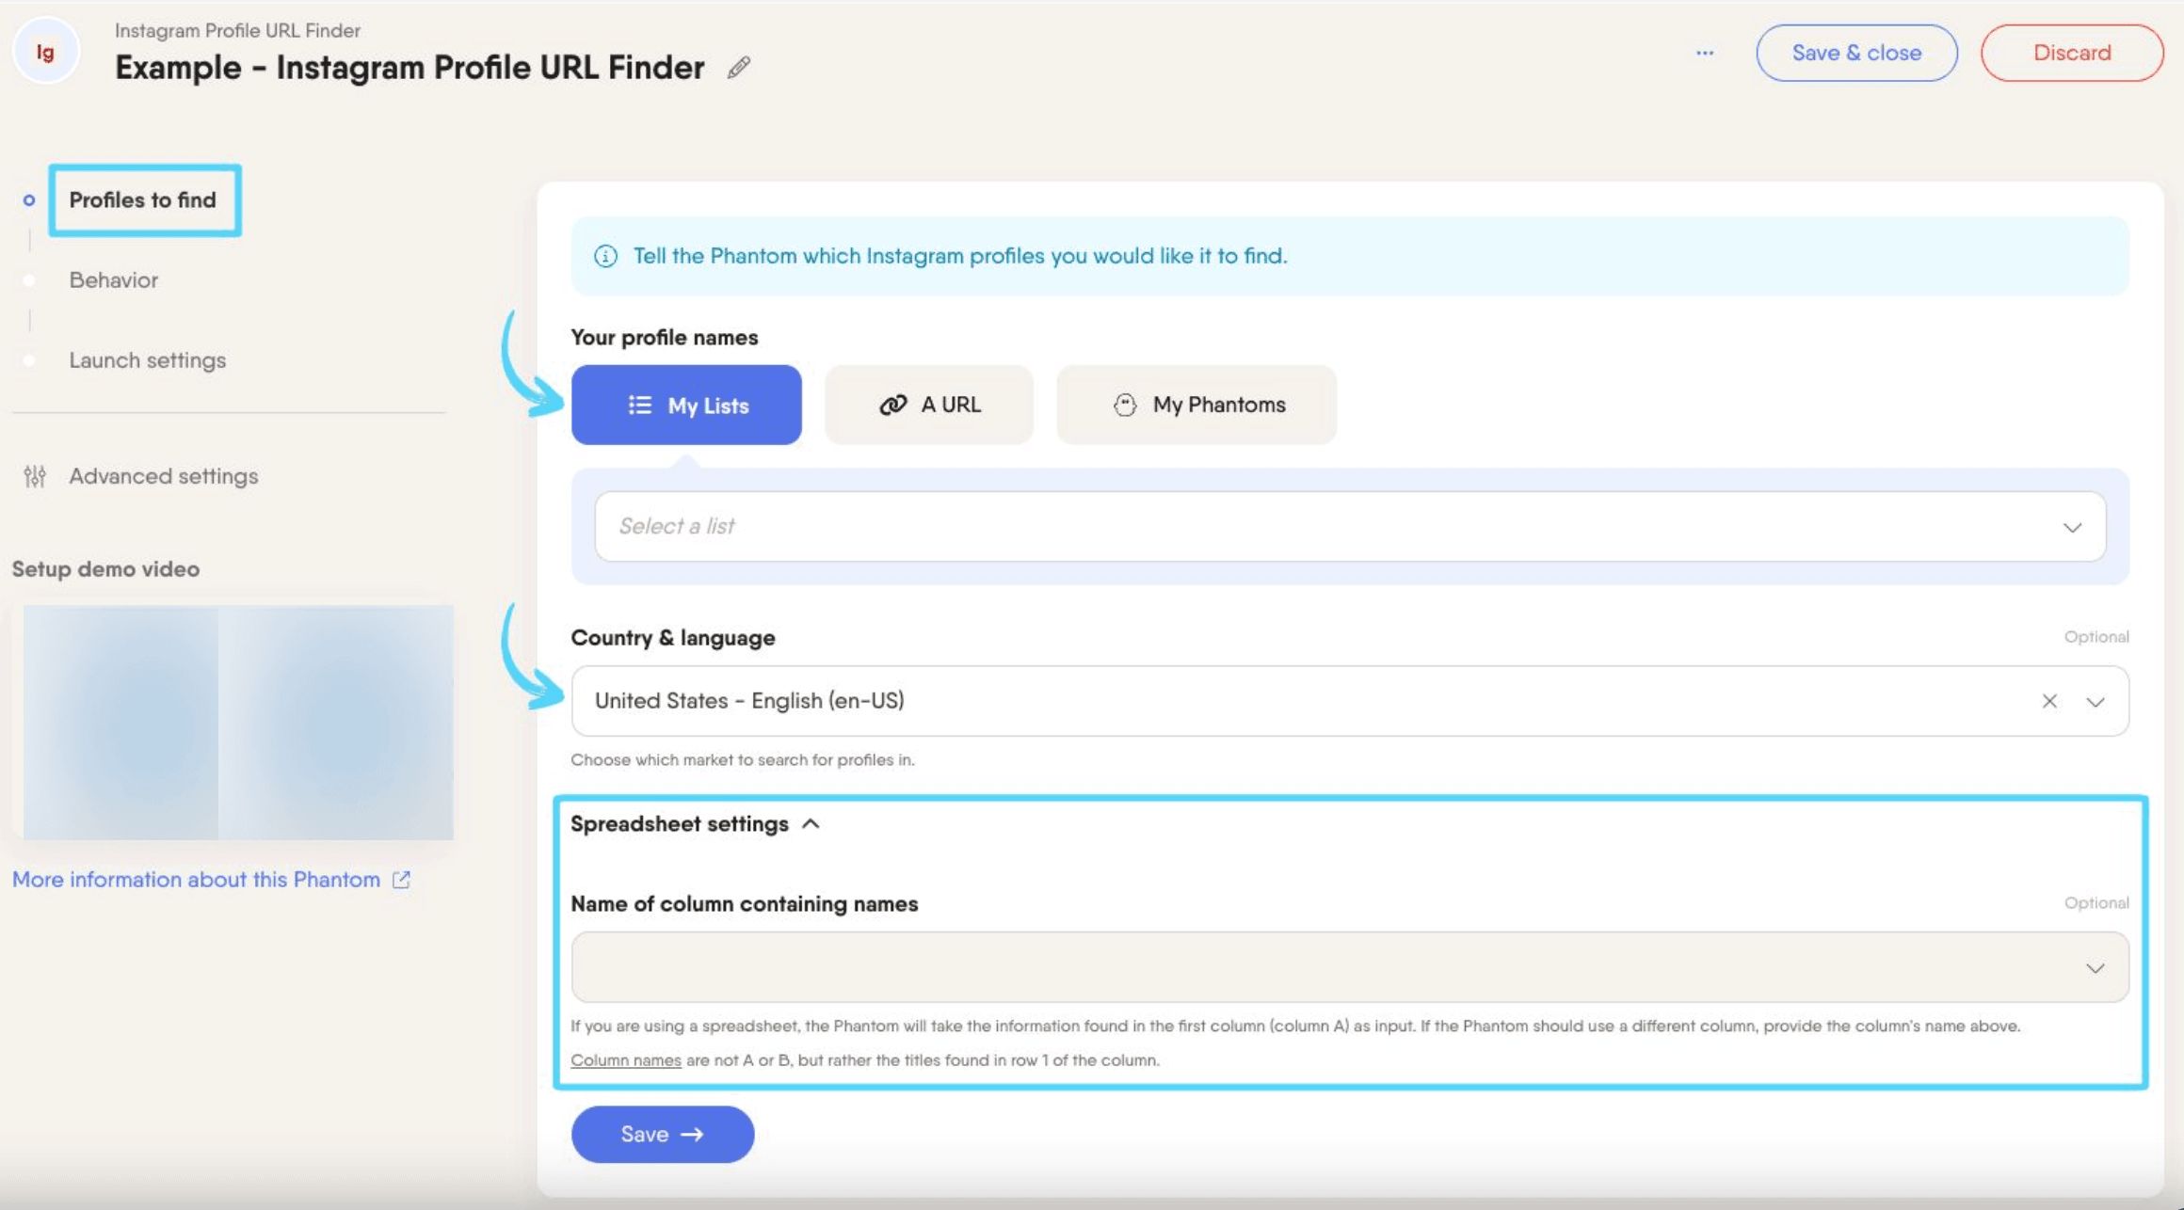Click the info icon in the blue banner

(605, 256)
